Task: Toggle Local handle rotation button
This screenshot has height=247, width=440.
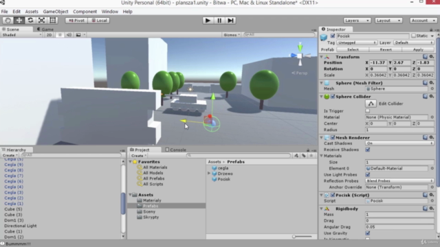Action: (x=99, y=21)
